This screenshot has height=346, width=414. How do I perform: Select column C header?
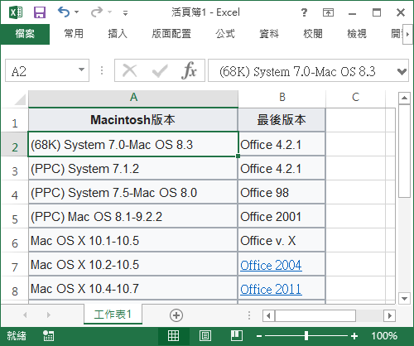[x=355, y=98]
